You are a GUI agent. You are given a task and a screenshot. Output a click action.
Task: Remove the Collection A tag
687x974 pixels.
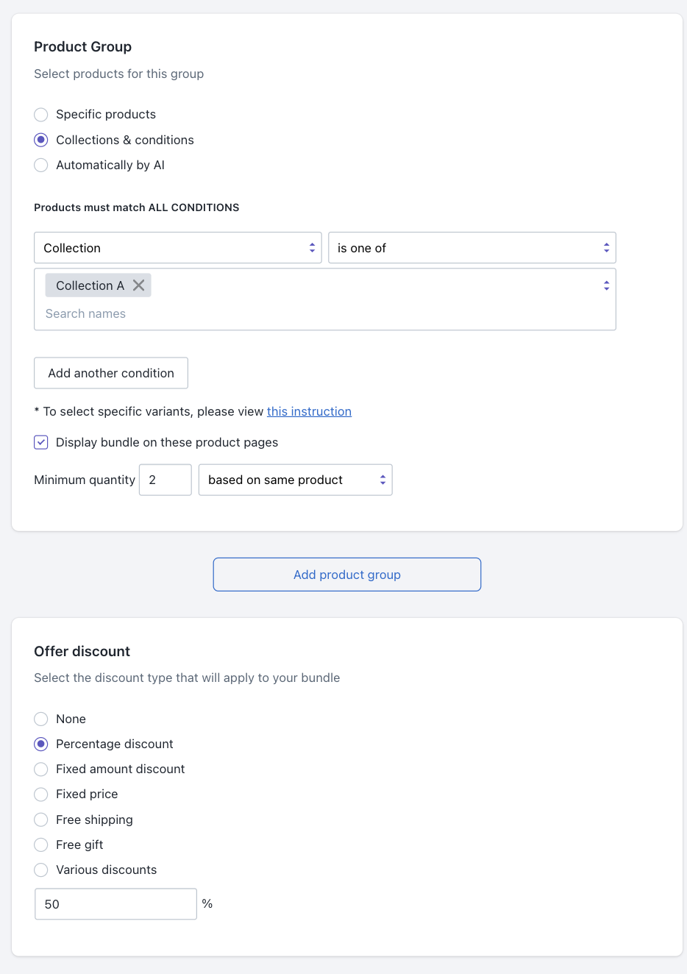[138, 285]
